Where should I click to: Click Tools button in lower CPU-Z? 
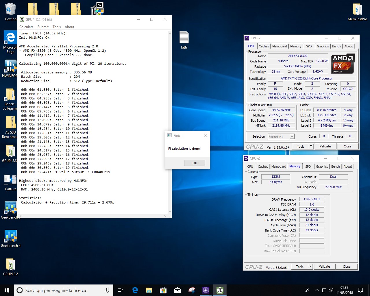(x=300, y=267)
